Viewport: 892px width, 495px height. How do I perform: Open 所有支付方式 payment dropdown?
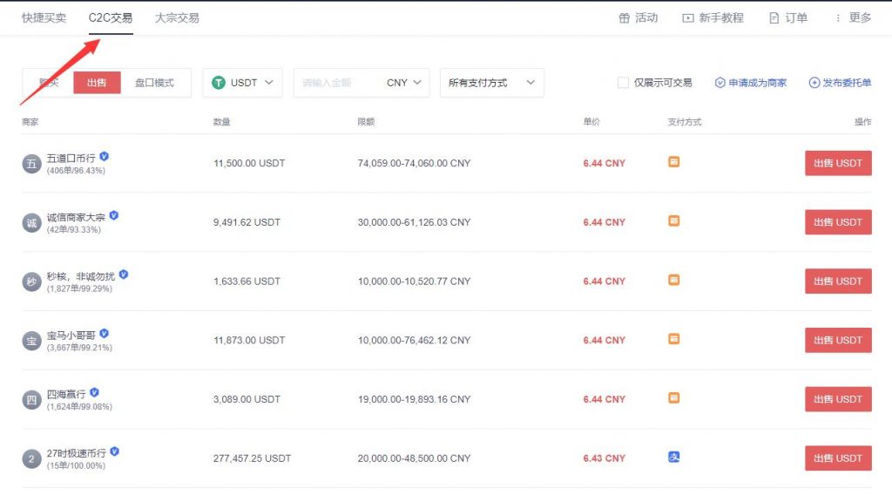click(x=491, y=83)
